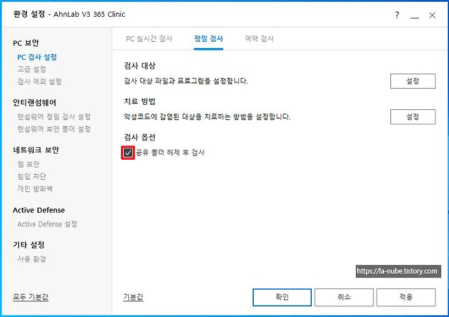Select the 정밀 검사 tab
449x317 pixels.
208,39
